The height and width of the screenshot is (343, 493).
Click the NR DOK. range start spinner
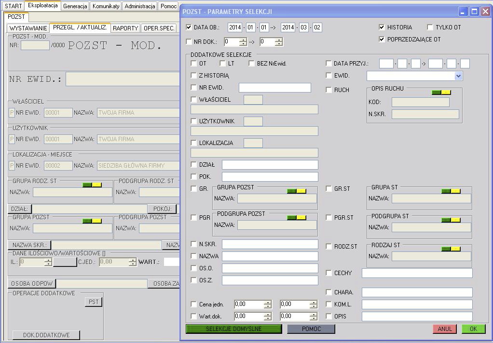point(243,42)
